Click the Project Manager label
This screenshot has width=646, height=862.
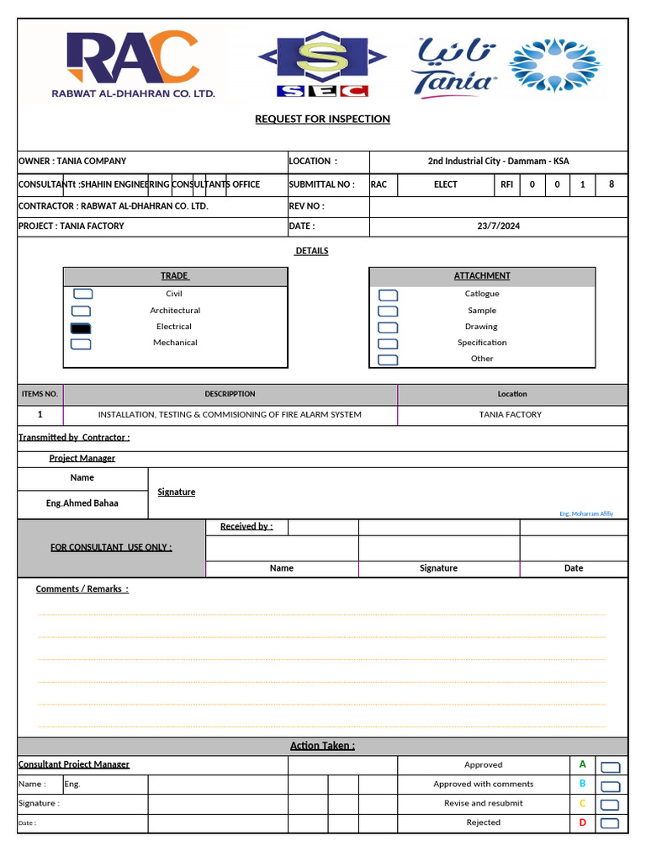tap(82, 459)
